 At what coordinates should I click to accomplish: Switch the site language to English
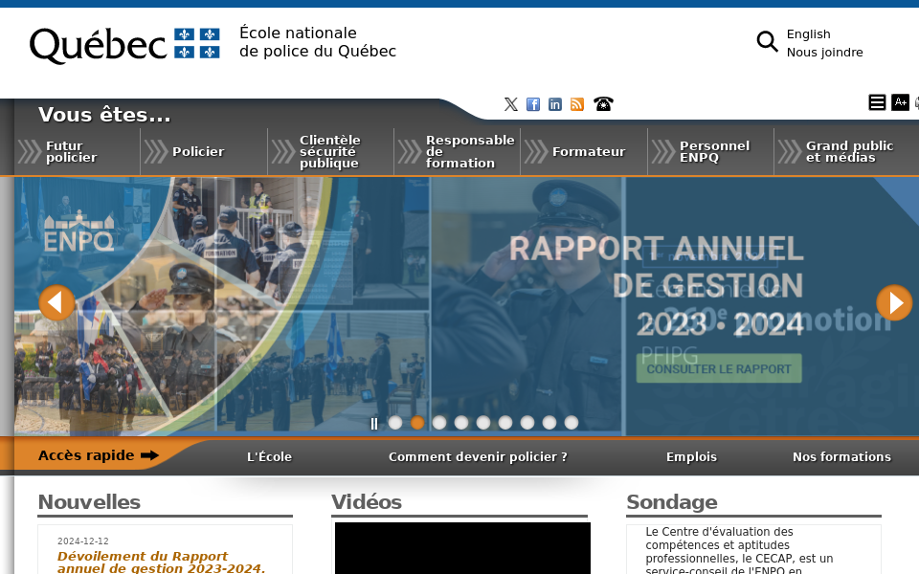click(807, 33)
